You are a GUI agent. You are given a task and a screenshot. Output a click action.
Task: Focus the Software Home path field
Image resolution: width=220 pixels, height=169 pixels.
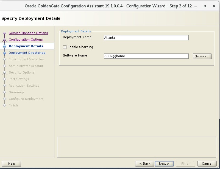tap(146, 56)
